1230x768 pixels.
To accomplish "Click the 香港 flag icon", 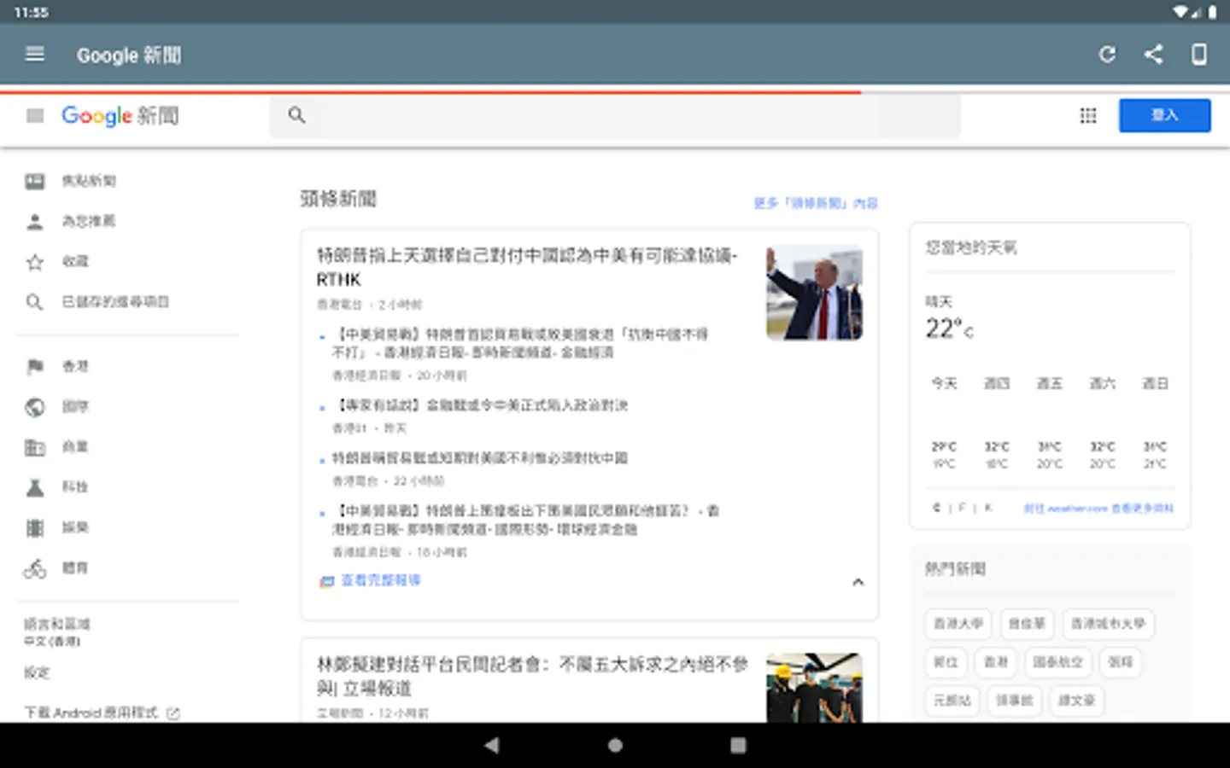I will click(35, 367).
